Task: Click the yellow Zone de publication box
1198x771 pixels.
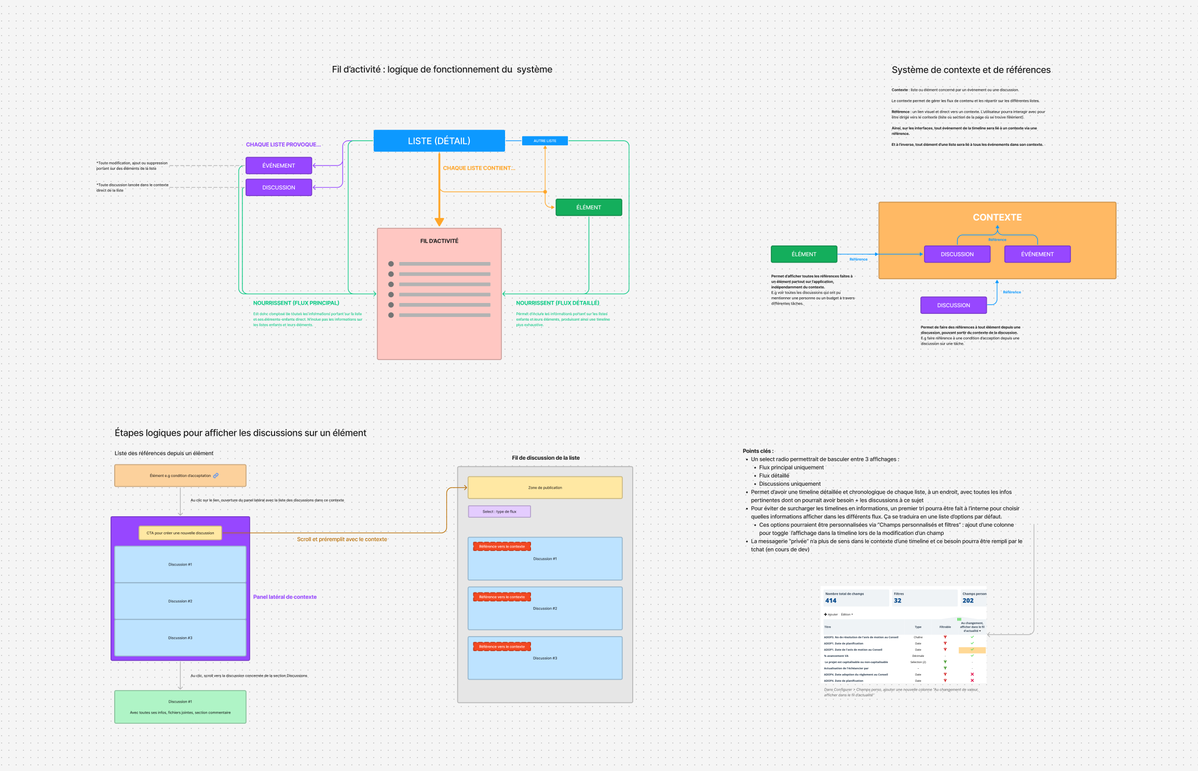Action: [x=545, y=488]
